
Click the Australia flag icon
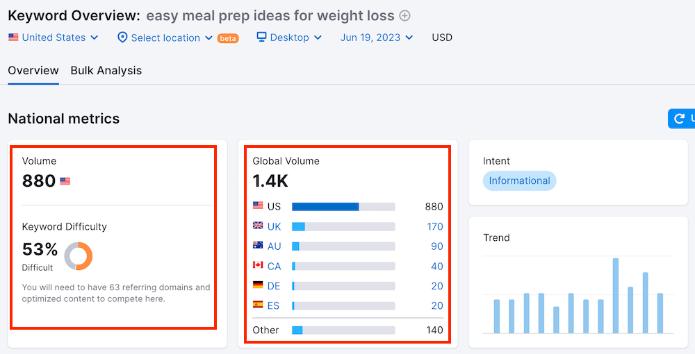coord(258,246)
